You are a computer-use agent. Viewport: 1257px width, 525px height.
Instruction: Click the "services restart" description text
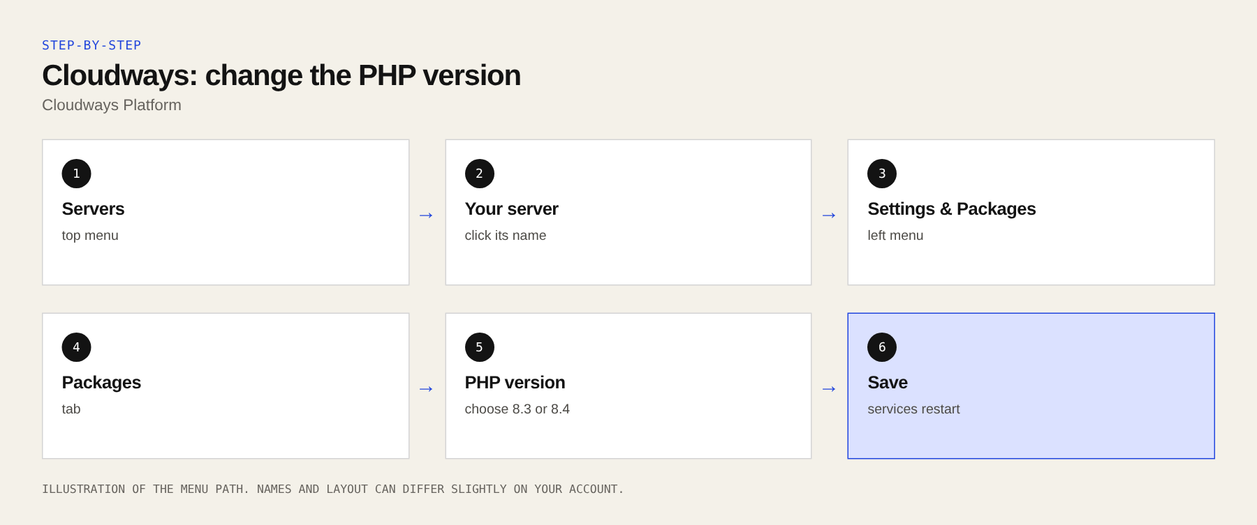(x=913, y=409)
